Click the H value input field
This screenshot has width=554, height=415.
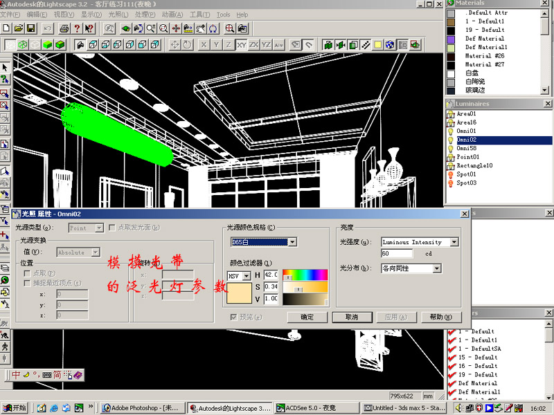click(271, 275)
